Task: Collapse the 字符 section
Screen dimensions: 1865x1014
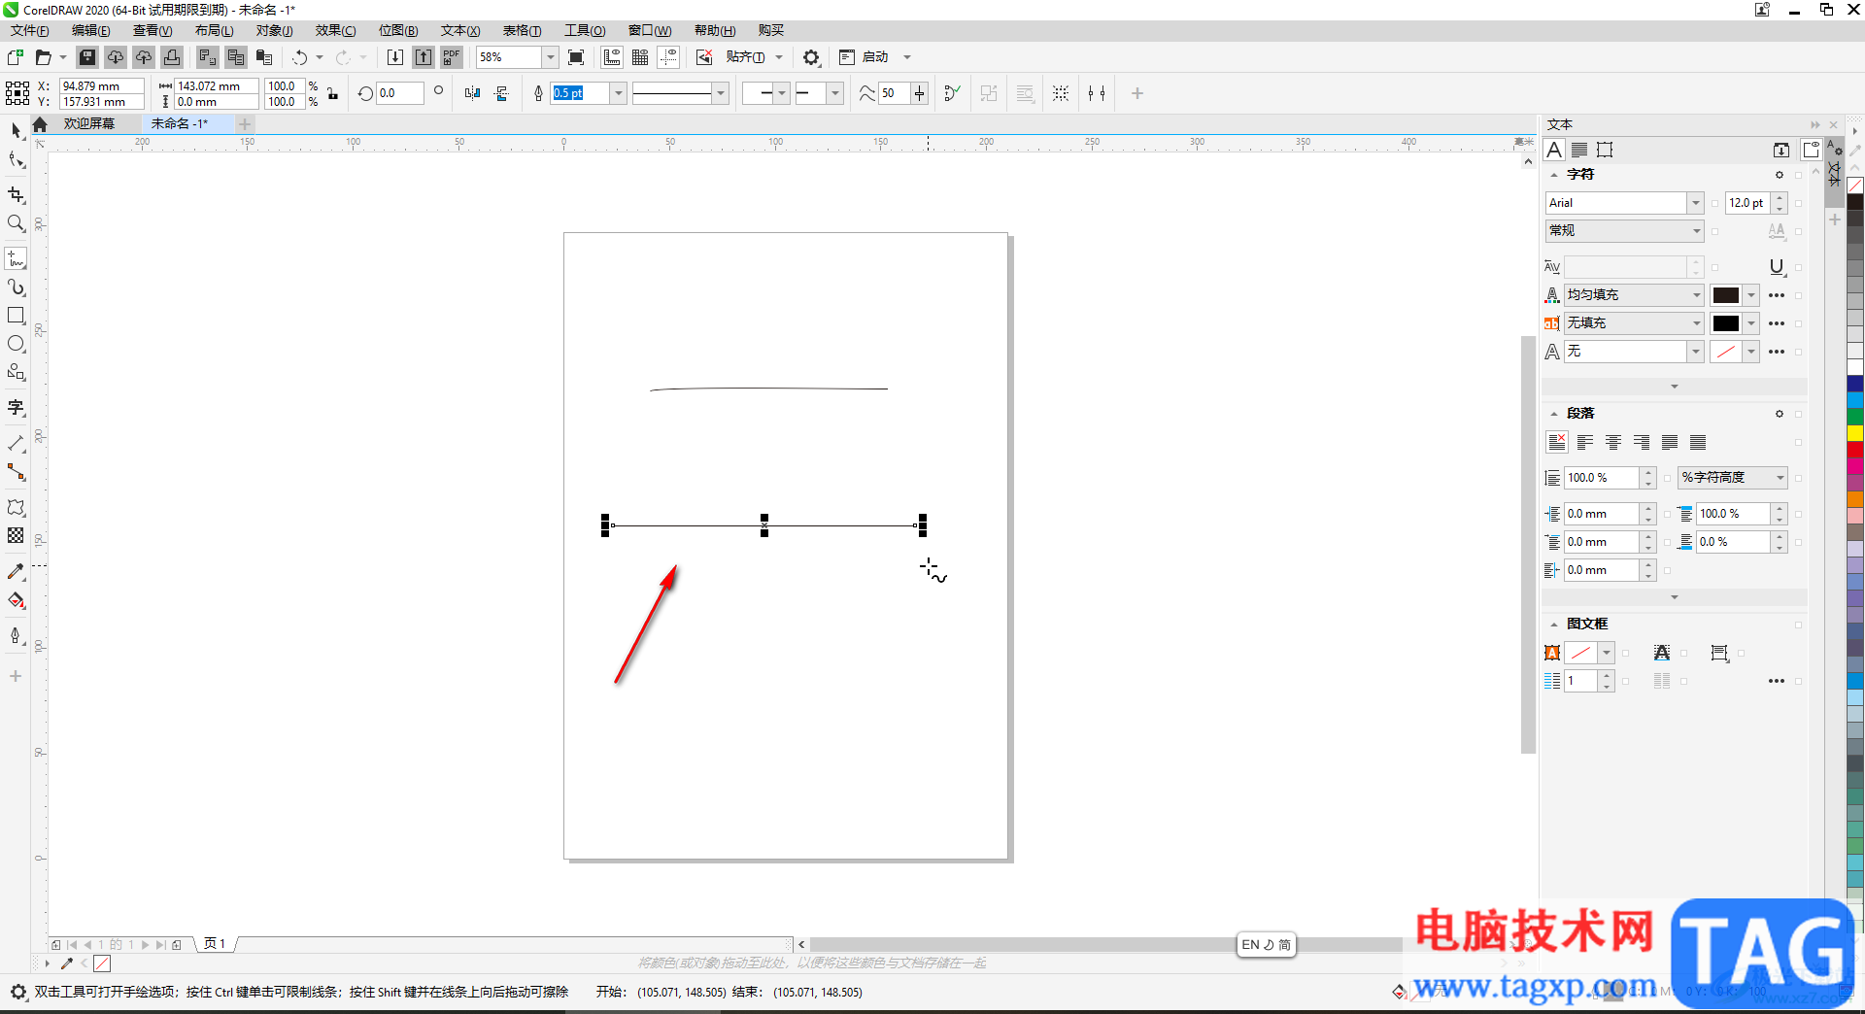Action: pyautogui.click(x=1554, y=175)
